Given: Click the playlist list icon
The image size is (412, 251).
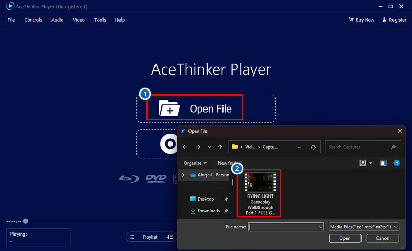Looking at the screenshot, I should pos(132,237).
